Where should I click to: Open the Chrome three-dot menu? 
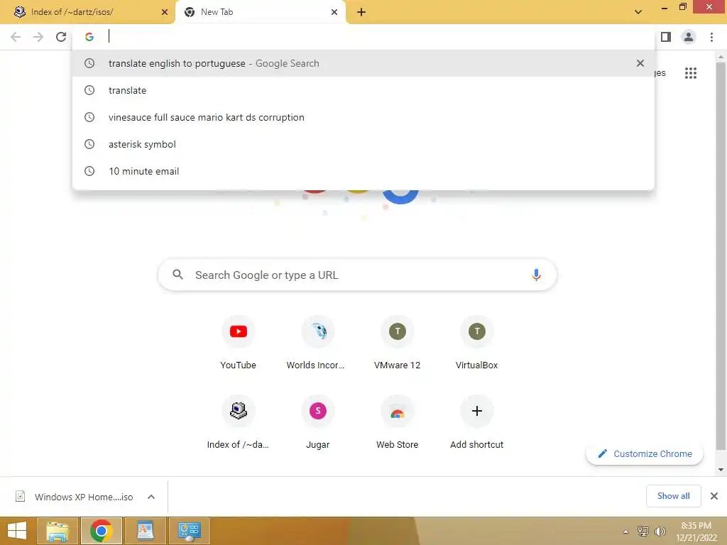711,37
